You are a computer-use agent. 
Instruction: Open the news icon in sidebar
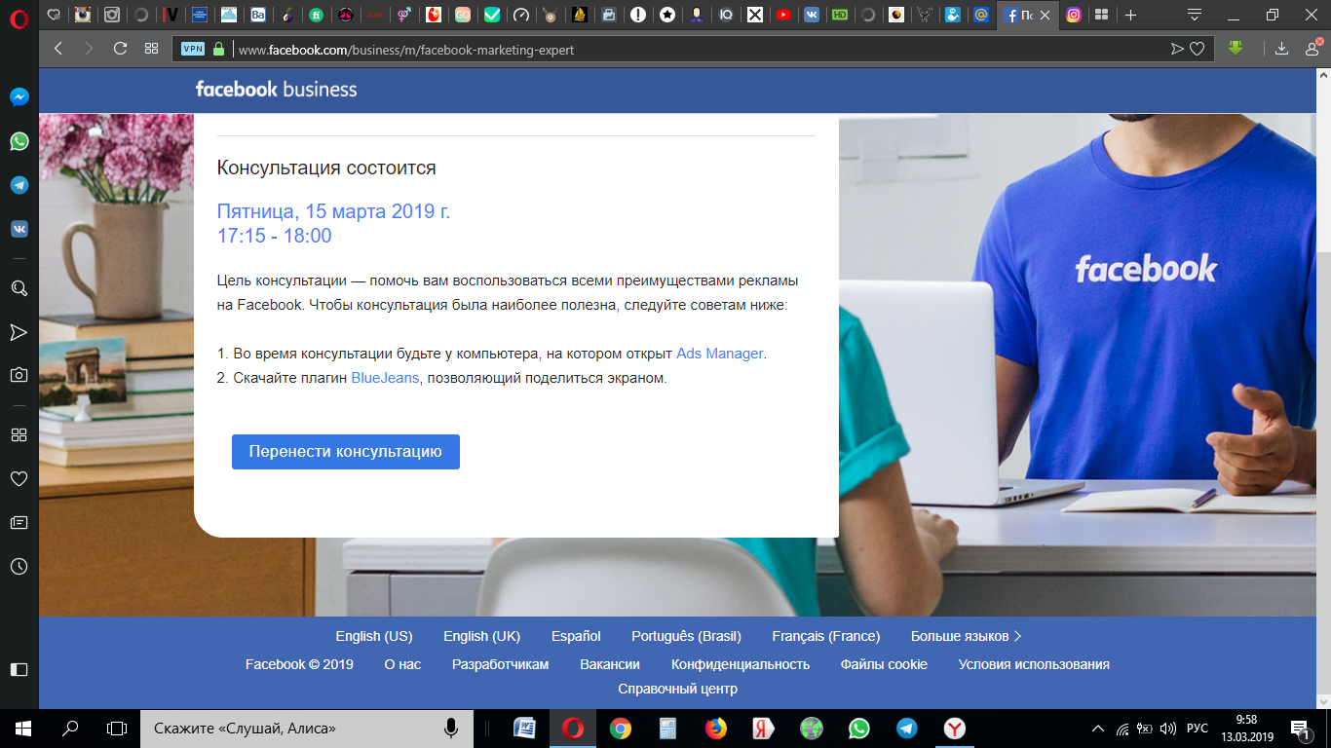(x=19, y=522)
